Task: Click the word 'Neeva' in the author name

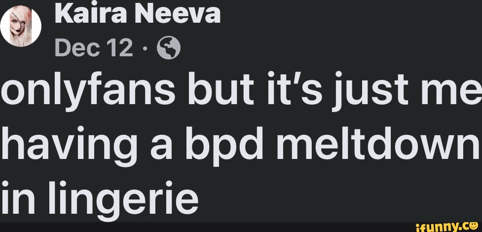Action: (181, 14)
